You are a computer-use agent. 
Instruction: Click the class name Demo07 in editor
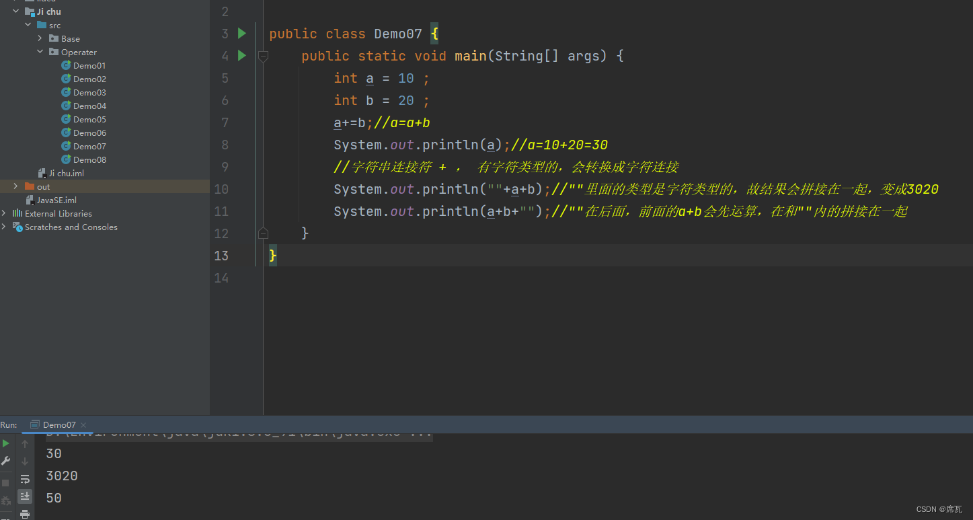(x=398, y=34)
